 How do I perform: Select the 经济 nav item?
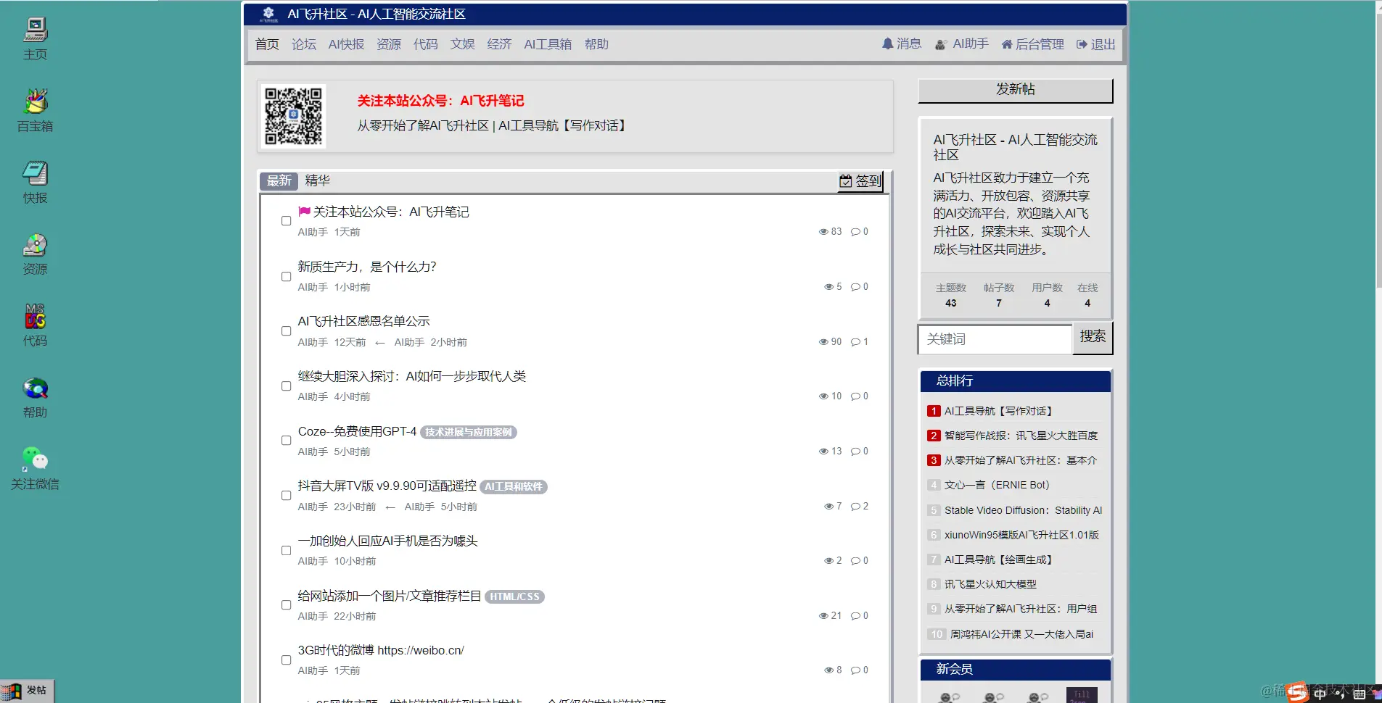point(499,44)
